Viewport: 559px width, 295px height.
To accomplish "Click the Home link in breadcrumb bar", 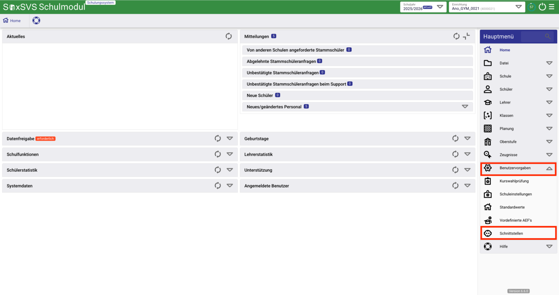I will pyautogui.click(x=12, y=21).
